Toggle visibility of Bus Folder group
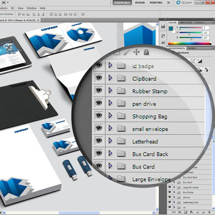The image size is (215, 215). tap(170, 192)
